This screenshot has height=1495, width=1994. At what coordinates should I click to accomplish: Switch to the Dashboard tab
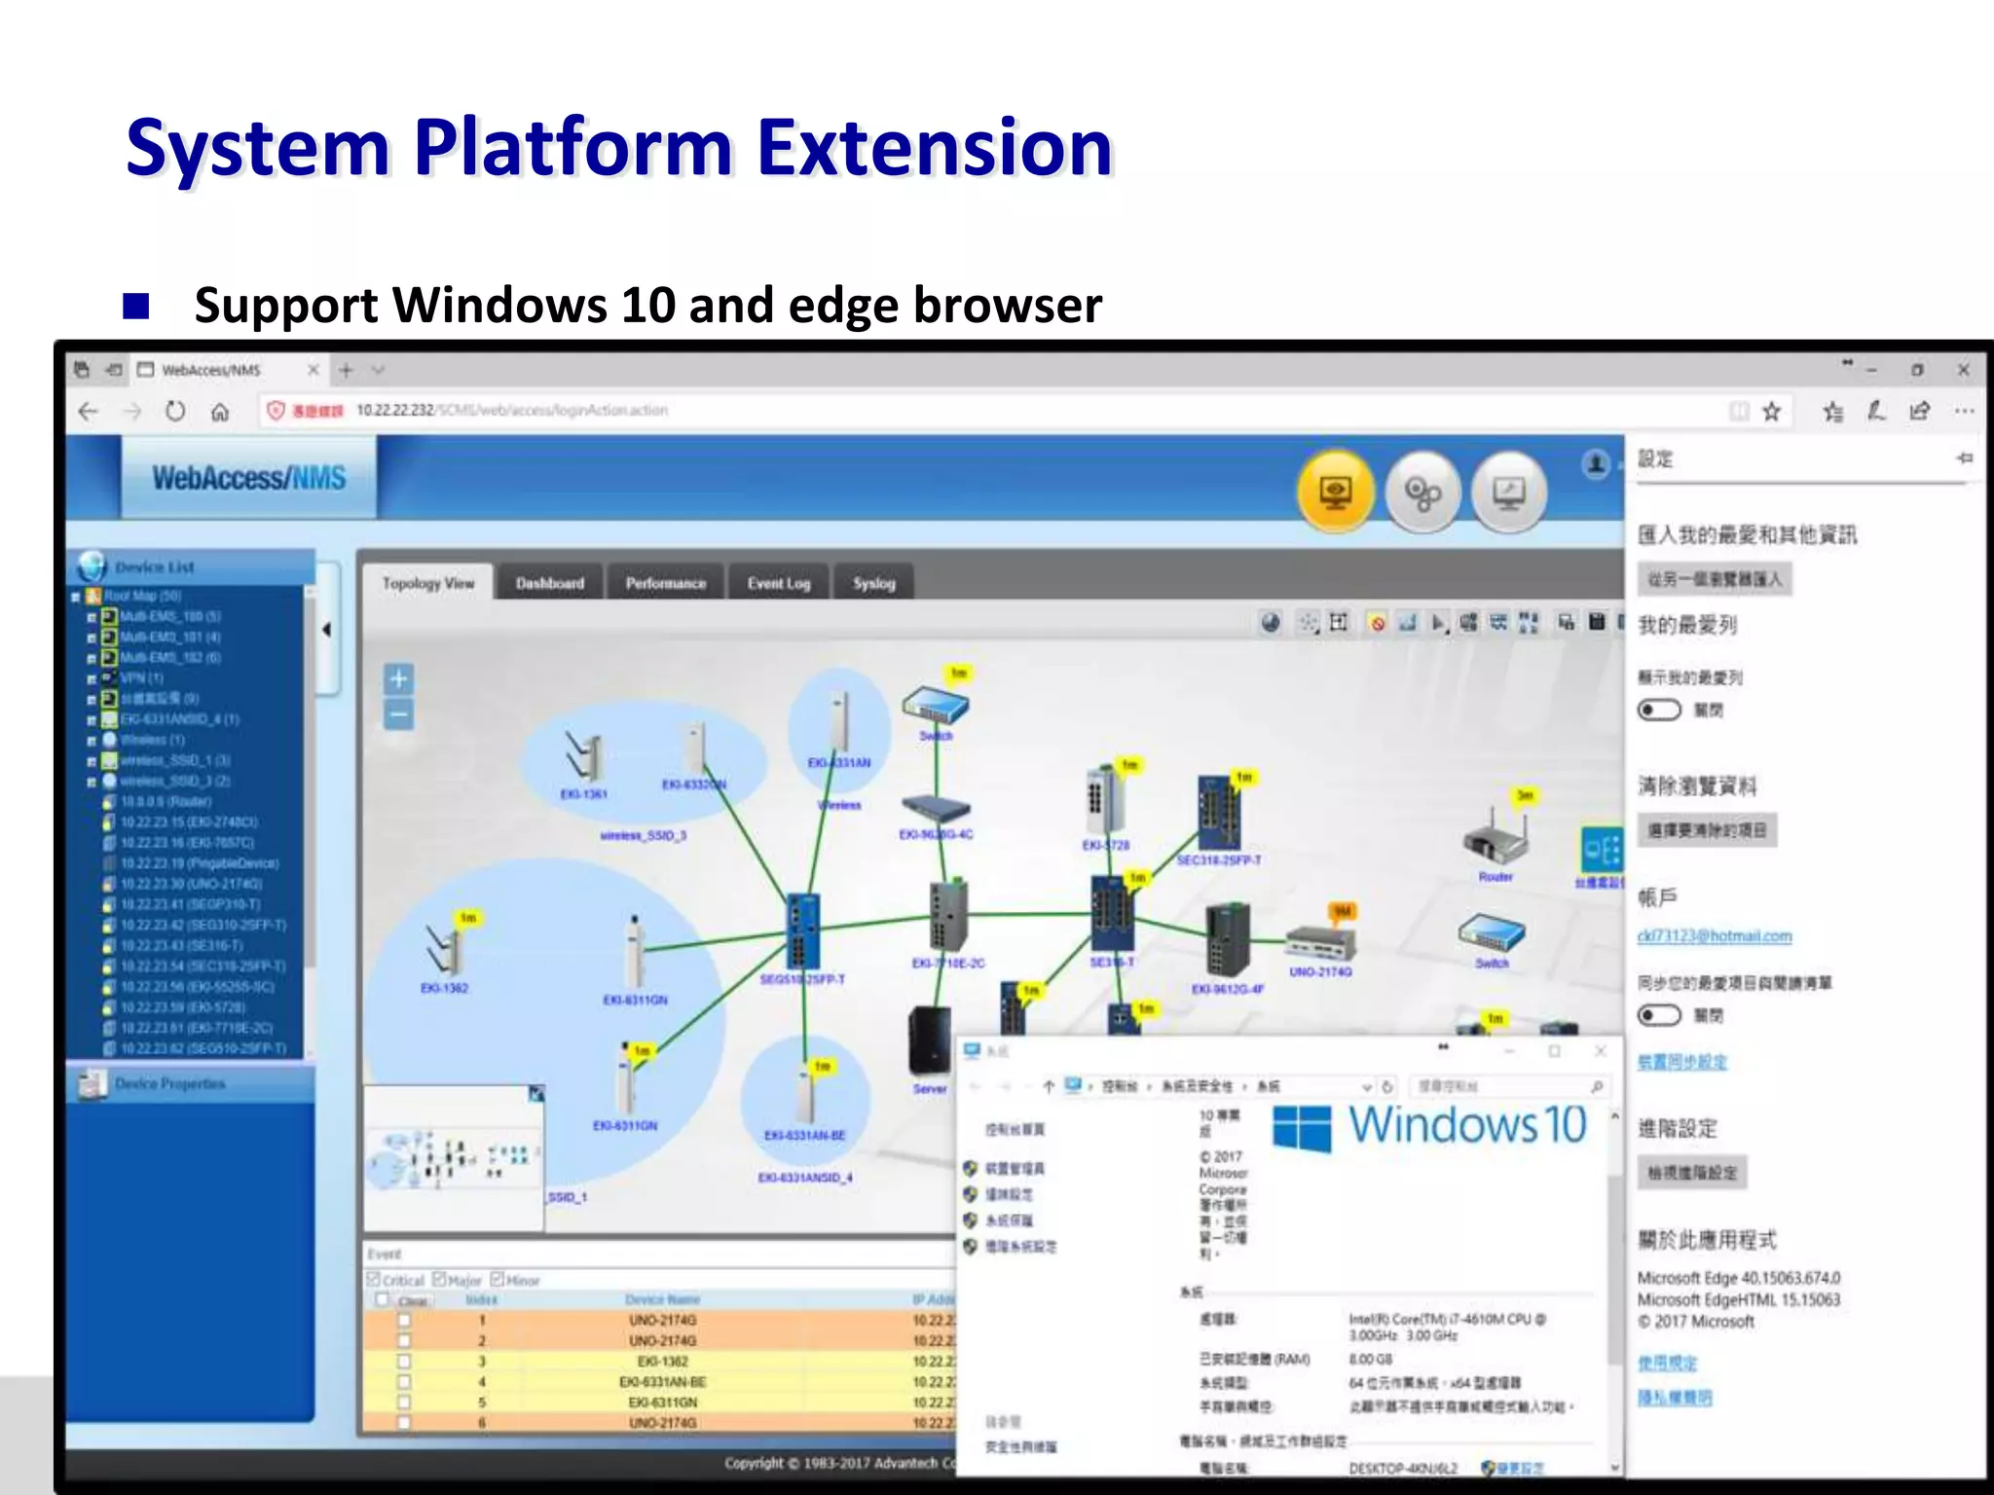point(550,583)
